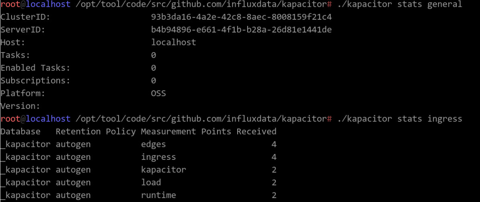Click the 'edges' measurement name
The width and height of the screenshot is (480, 202).
coord(154,144)
